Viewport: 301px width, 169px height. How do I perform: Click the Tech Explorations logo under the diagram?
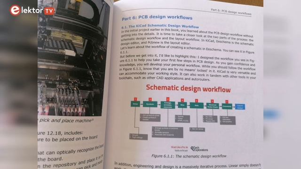[x=199, y=149]
